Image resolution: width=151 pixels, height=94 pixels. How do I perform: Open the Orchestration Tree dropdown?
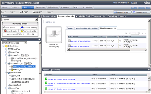(26, 43)
